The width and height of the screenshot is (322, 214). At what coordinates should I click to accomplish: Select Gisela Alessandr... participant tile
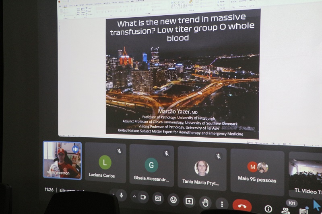[x=151, y=165]
